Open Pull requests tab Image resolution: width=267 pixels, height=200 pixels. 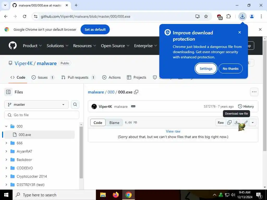point(78,77)
